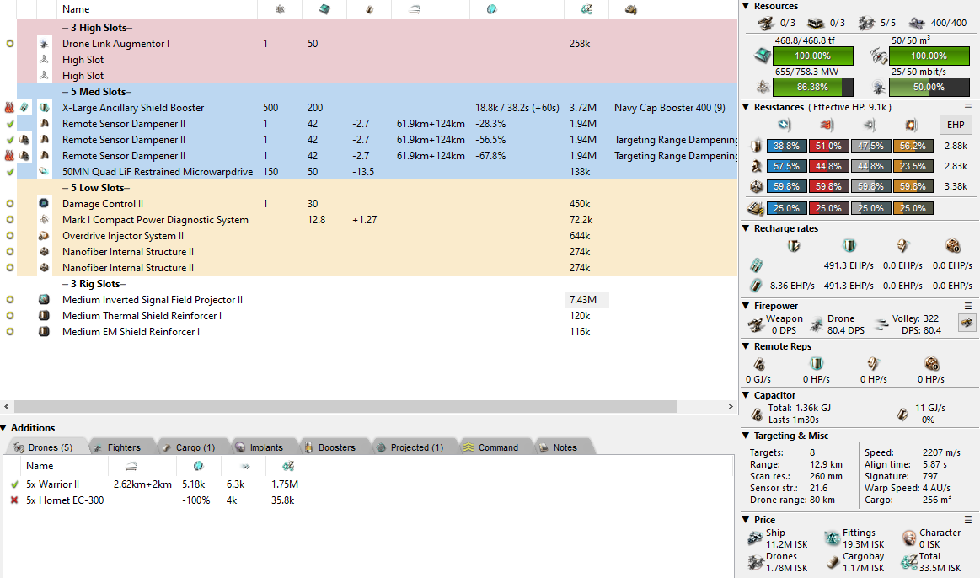
Task: Click the X-Large Ancillary Shield Booster module icon
Action: tap(44, 108)
